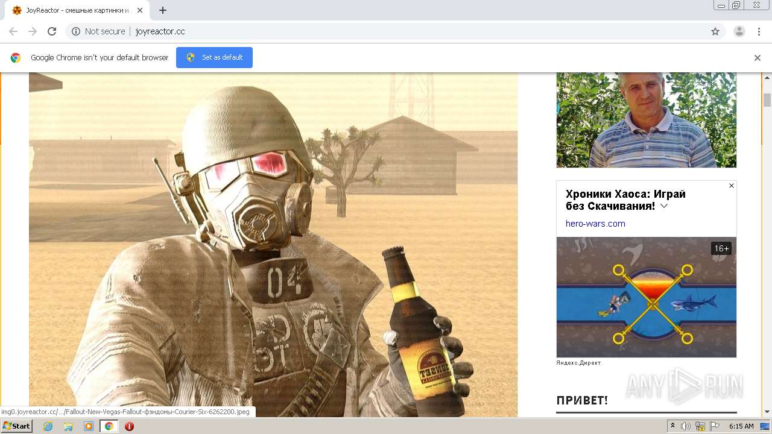The width and height of the screenshot is (772, 434).
Task: Open the volume control in the tray
Action: coord(686,426)
